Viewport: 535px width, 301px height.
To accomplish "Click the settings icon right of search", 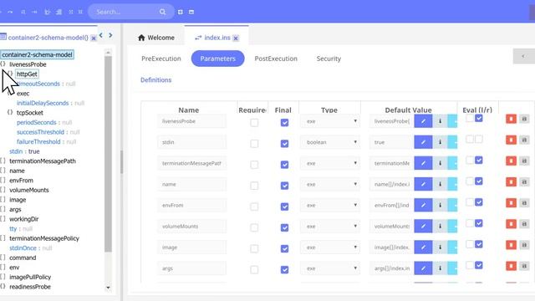I will (x=181, y=12).
